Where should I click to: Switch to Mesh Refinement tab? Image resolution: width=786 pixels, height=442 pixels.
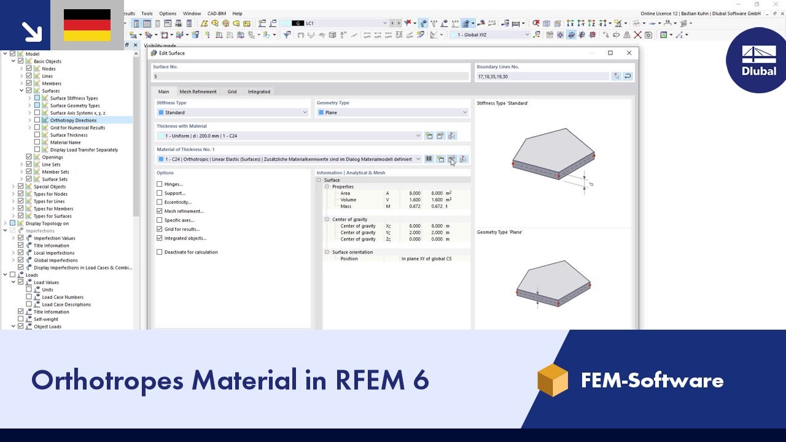tap(198, 91)
